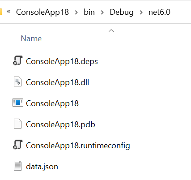This screenshot has height=180, width=191.
Task: Select the ConsoleApp18.runtimeconfig file name
Action: [78, 146]
